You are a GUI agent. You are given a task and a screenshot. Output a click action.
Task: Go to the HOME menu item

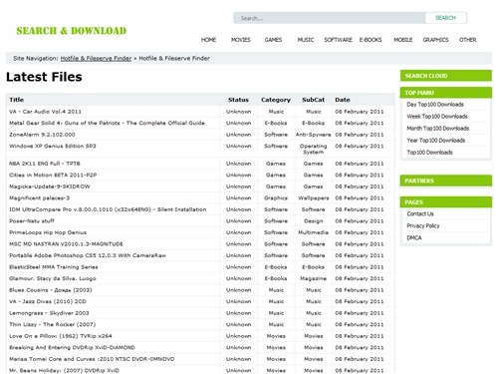(x=208, y=40)
